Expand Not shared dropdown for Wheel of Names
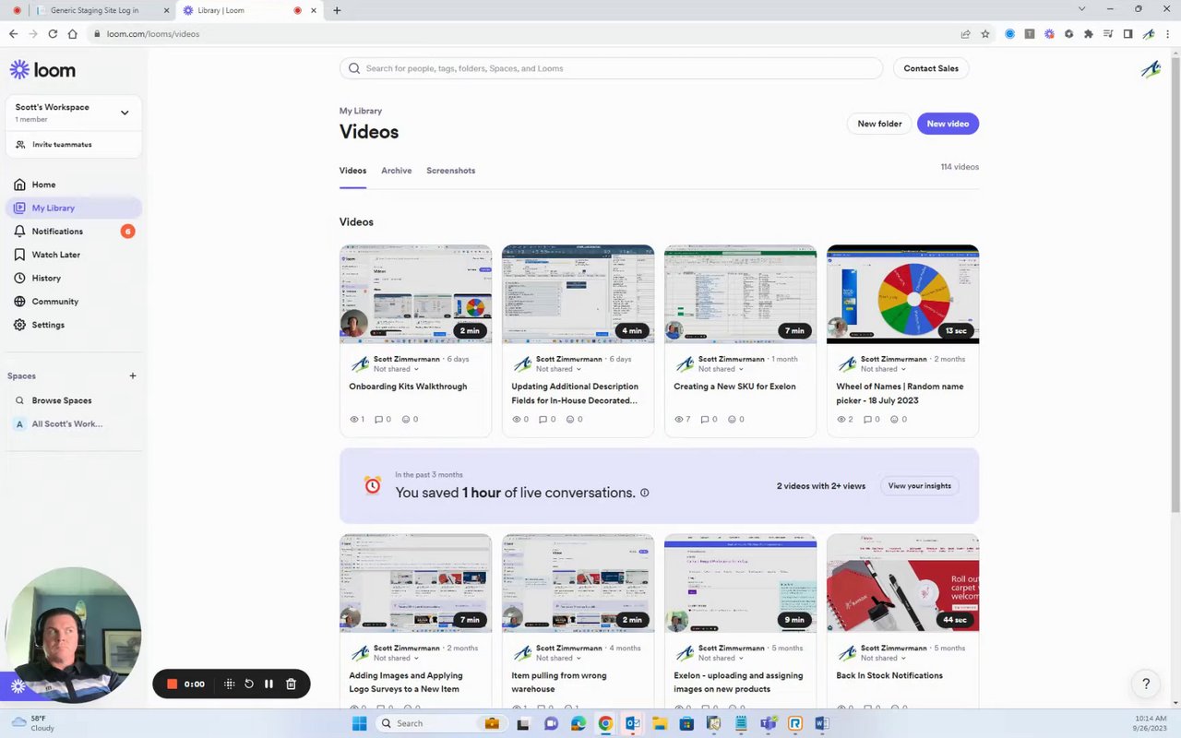This screenshot has height=738, width=1181. [x=883, y=369]
